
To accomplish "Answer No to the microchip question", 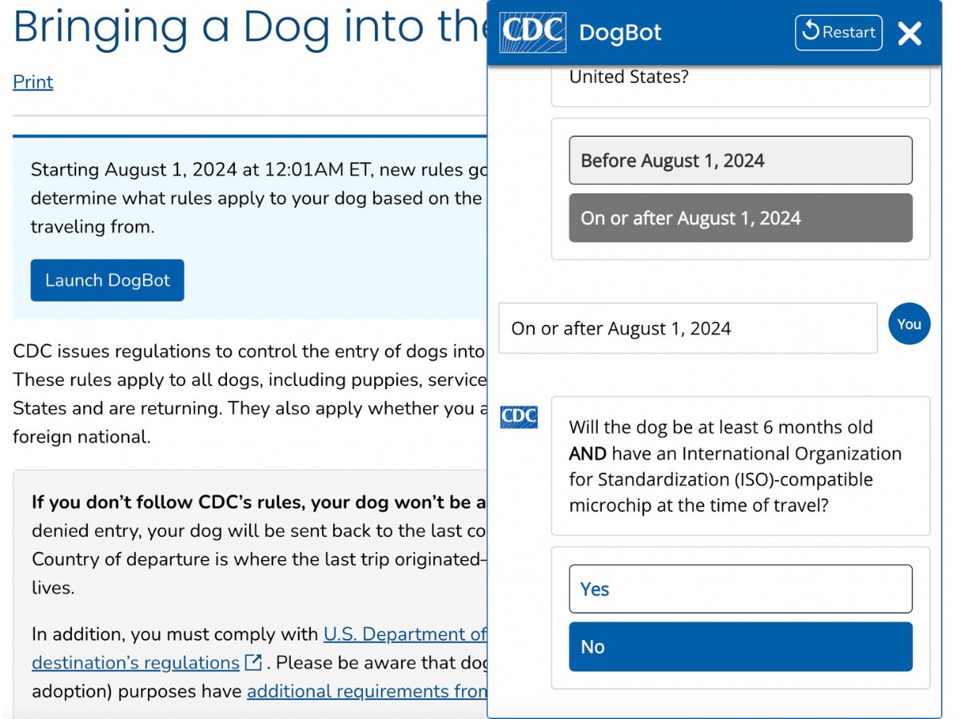I will tap(740, 646).
